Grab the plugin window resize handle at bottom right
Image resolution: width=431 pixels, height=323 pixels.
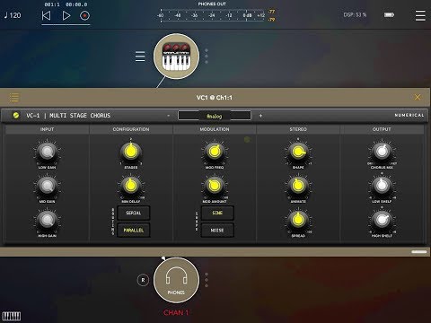[x=419, y=252]
